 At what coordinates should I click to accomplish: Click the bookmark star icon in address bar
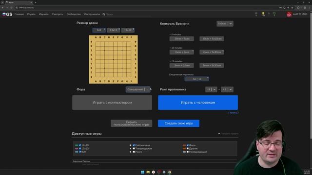(x=292, y=8)
